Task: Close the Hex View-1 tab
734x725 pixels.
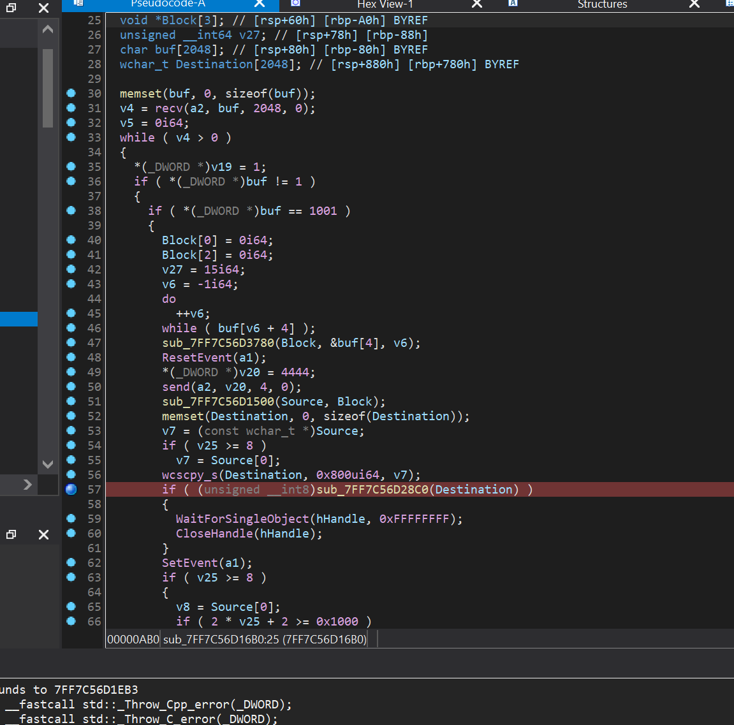Action: tap(476, 4)
